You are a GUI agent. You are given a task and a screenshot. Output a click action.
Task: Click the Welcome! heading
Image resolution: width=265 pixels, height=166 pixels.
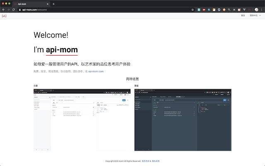(x=51, y=35)
